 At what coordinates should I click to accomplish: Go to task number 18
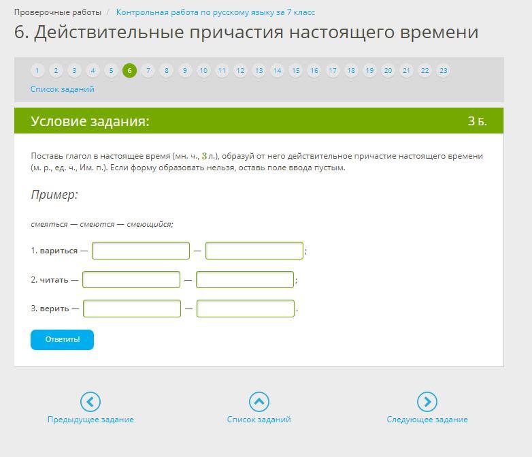[x=351, y=71]
